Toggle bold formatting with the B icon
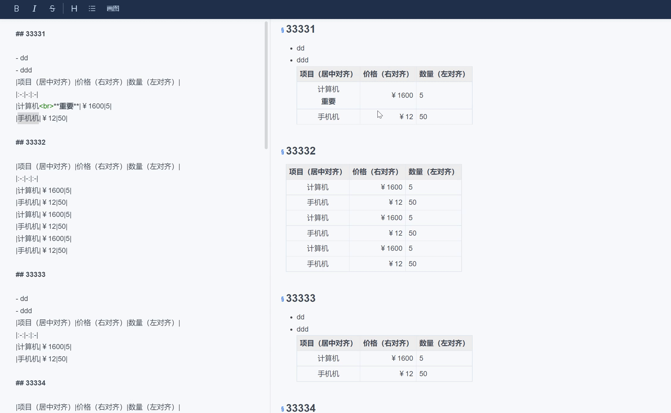Screen dimensions: 671x413 pyautogui.click(x=17, y=9)
